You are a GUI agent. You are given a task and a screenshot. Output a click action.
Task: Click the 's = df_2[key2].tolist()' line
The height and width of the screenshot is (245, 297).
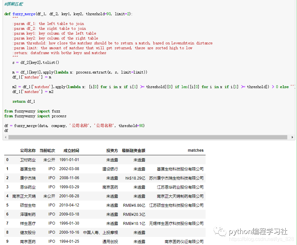[x=36, y=63]
